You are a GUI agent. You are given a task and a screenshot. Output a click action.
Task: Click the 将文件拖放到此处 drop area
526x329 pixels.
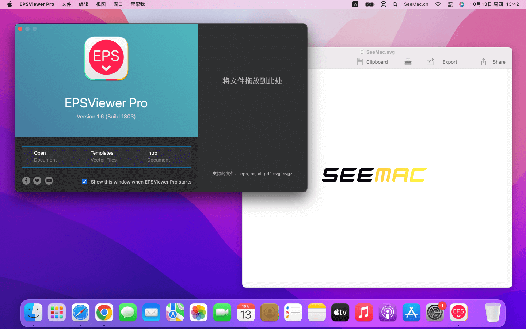click(252, 81)
